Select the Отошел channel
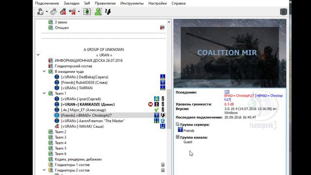The width and height of the screenshot is (311, 175). pyautogui.click(x=62, y=28)
